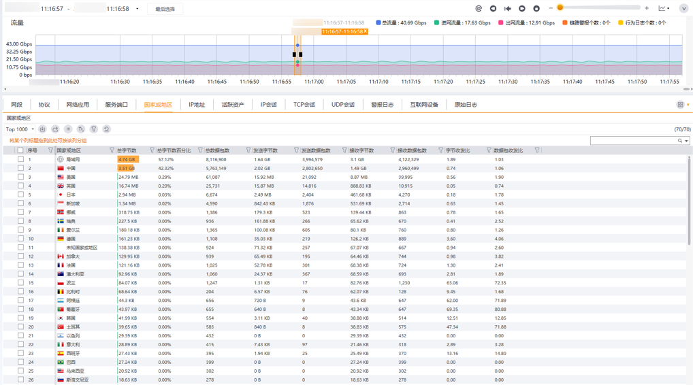Click the 最后选择 button
Viewport: 693px width, 385px height.
click(165, 9)
